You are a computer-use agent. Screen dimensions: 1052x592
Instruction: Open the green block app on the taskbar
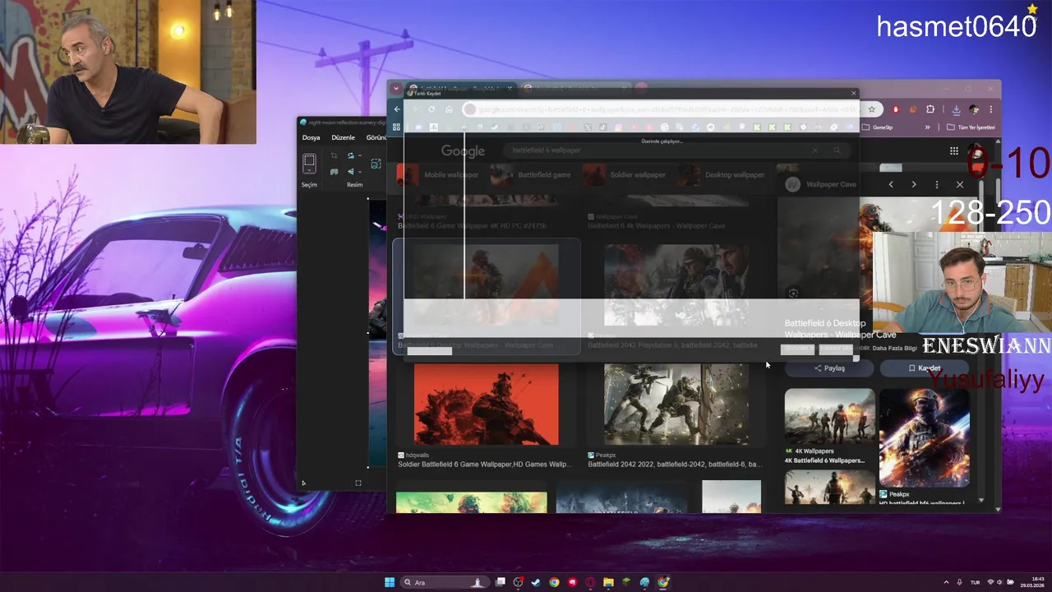click(626, 582)
